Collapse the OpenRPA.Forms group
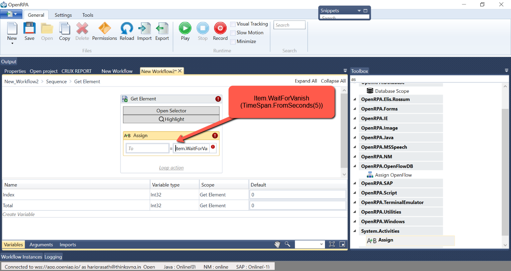Image resolution: width=511 pixels, height=271 pixels. 355,109
